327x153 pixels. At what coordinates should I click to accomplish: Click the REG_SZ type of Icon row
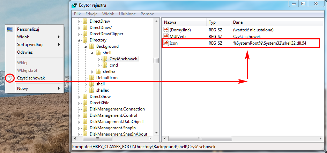tap(215, 43)
